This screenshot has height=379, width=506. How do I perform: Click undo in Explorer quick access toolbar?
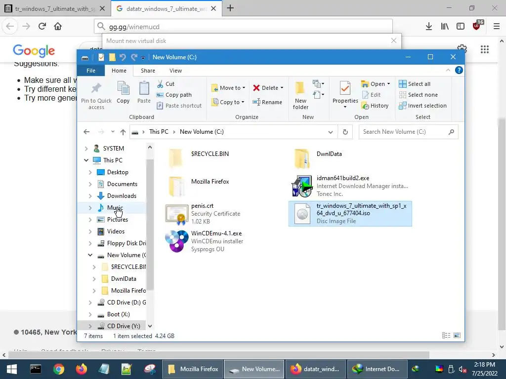click(x=123, y=57)
